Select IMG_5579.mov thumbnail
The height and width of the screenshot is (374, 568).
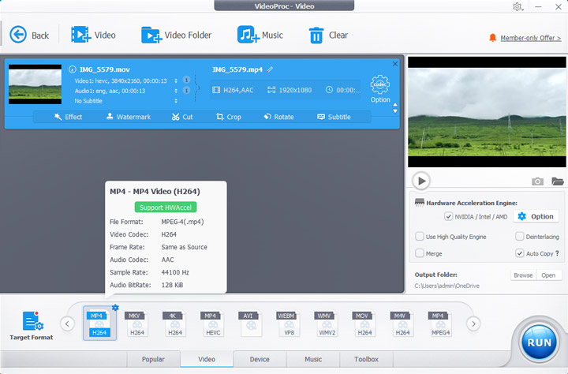click(x=35, y=84)
